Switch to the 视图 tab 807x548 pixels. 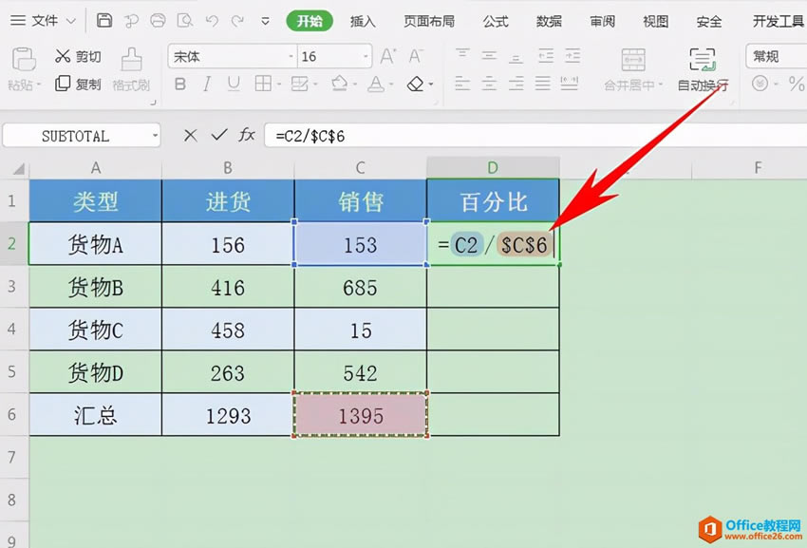point(656,21)
